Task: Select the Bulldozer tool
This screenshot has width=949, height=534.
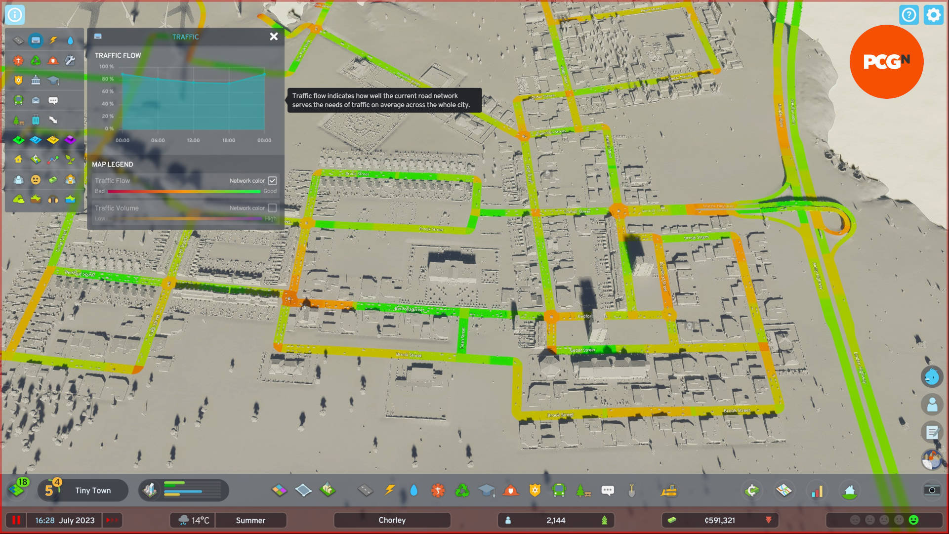Action: (669, 491)
